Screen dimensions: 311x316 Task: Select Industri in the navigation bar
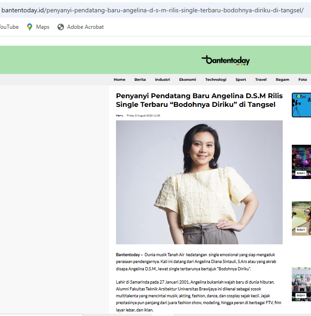(x=162, y=79)
